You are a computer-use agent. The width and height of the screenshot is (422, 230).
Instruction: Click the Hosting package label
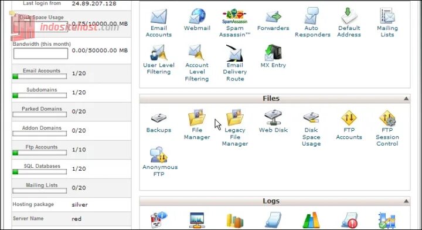coord(33,204)
